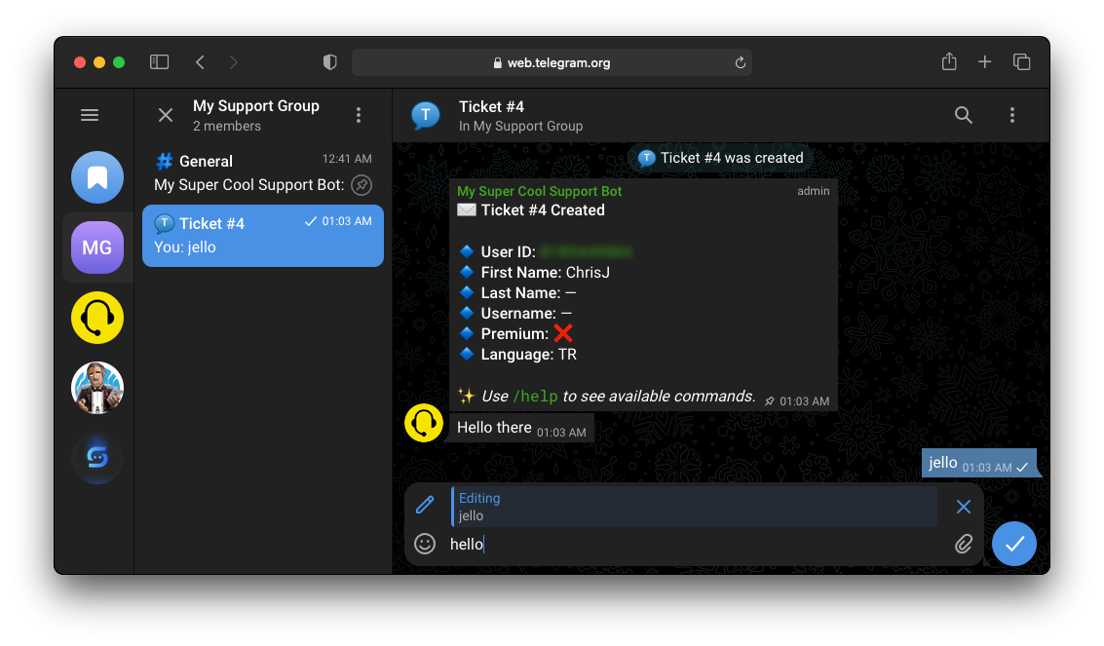The height and width of the screenshot is (646, 1104).
Task: Attach a file with the paperclip
Action: click(x=963, y=544)
